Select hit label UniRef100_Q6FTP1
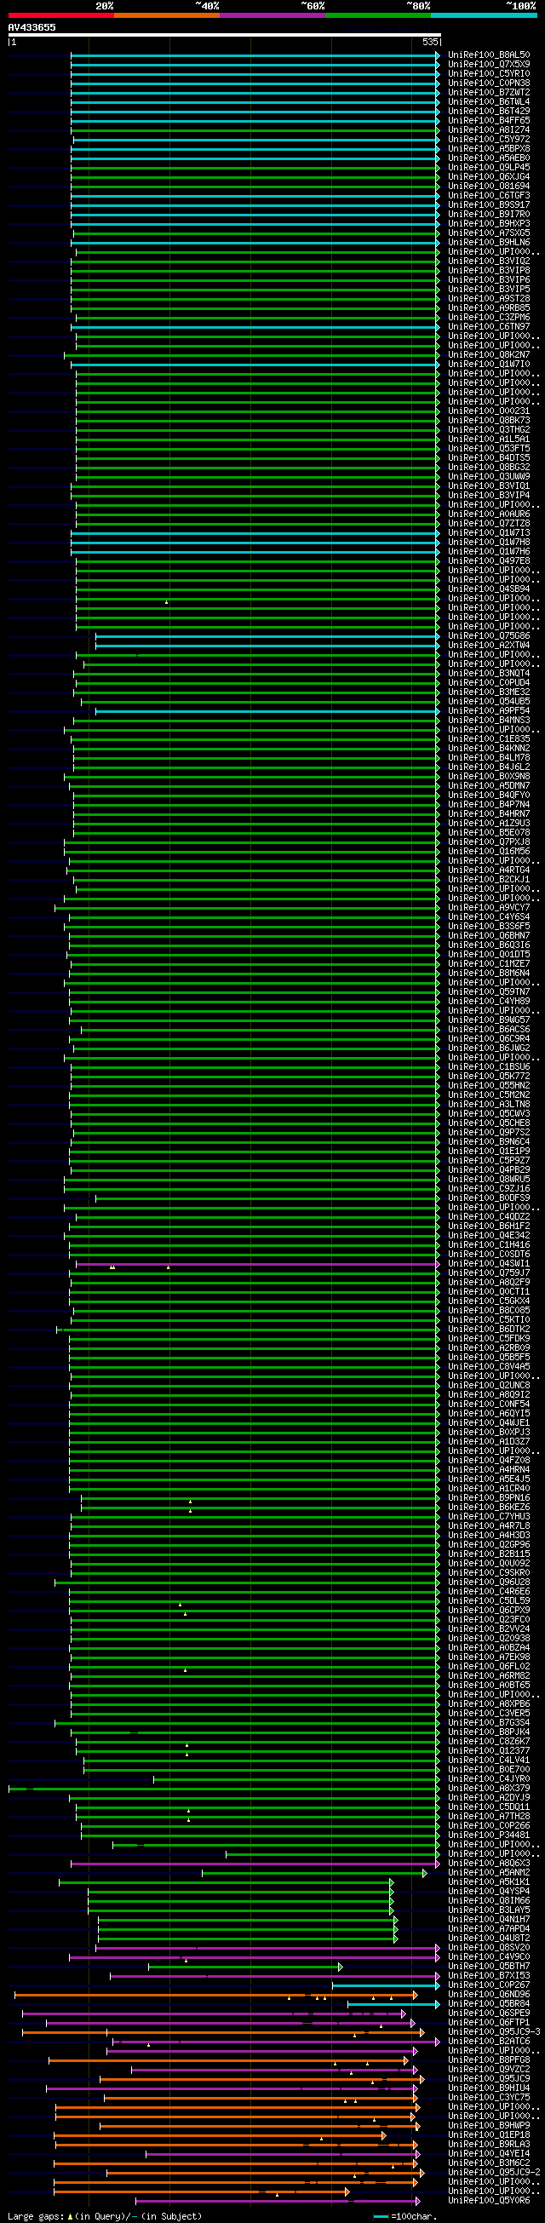The image size is (545, 2223). pos(489,2023)
